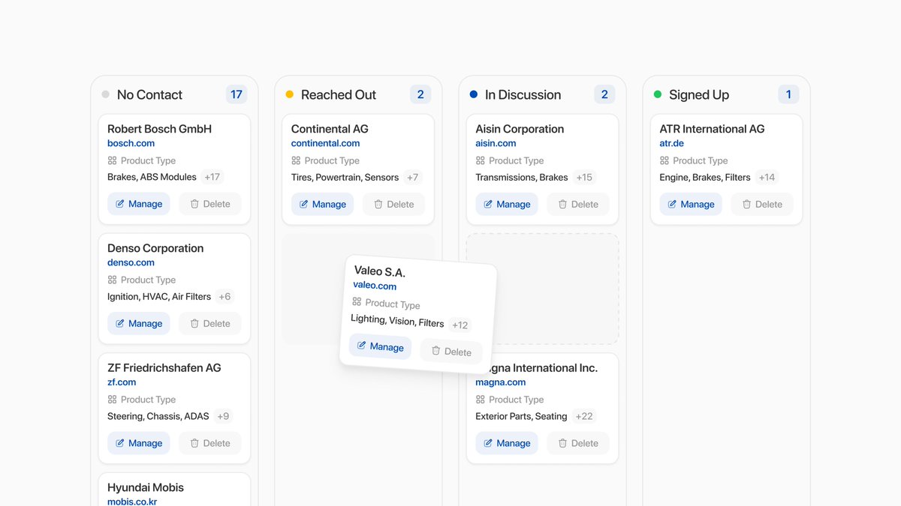Visit the zf.com link
Screen dimensions: 901x506
click(x=122, y=382)
